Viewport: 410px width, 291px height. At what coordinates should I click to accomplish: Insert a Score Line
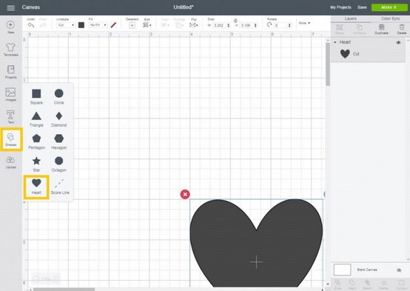tap(60, 187)
